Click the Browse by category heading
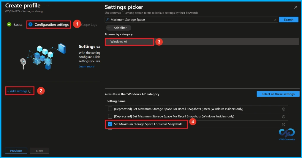302x158 pixels. coord(119,34)
